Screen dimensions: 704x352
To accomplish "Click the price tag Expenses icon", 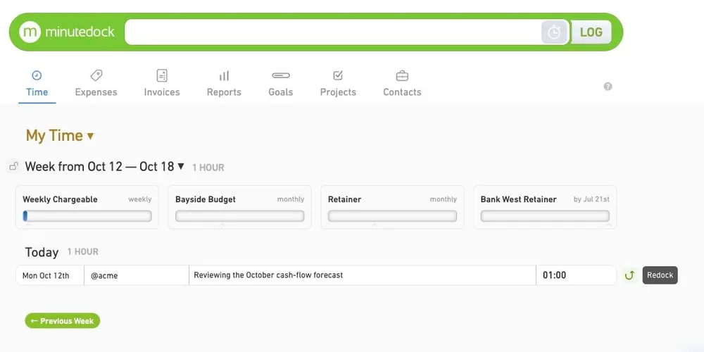I will tap(96, 75).
